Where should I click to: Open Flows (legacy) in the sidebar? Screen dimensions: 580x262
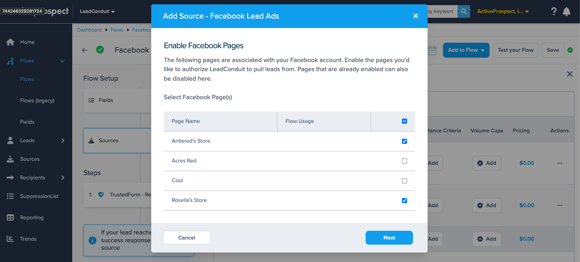coord(37,101)
